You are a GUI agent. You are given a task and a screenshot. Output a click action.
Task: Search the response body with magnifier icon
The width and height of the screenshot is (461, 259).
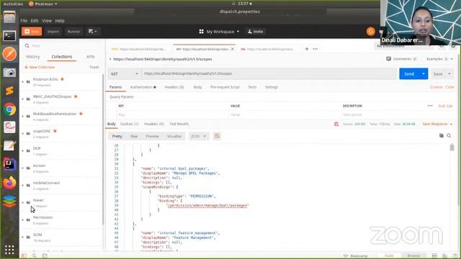click(x=449, y=135)
